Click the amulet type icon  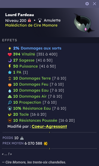pyautogui.click(x=40, y=20)
